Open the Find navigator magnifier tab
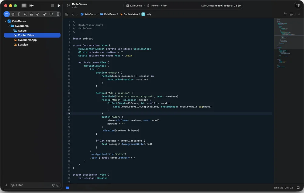 25,14
